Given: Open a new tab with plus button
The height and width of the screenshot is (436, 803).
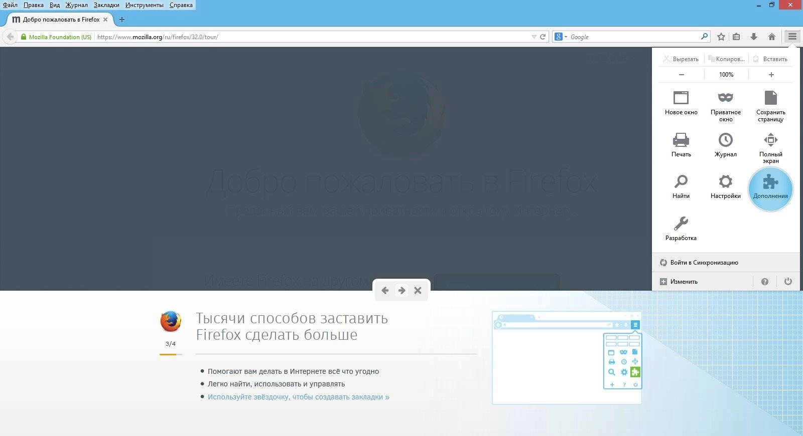Looking at the screenshot, I should click(122, 20).
